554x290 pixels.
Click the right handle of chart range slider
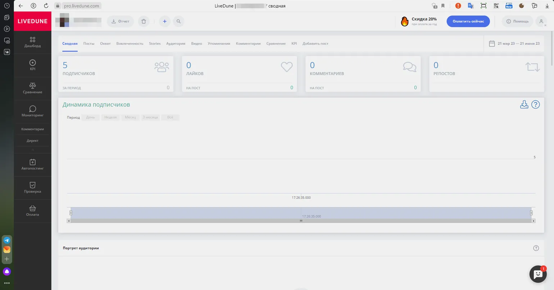531,213
